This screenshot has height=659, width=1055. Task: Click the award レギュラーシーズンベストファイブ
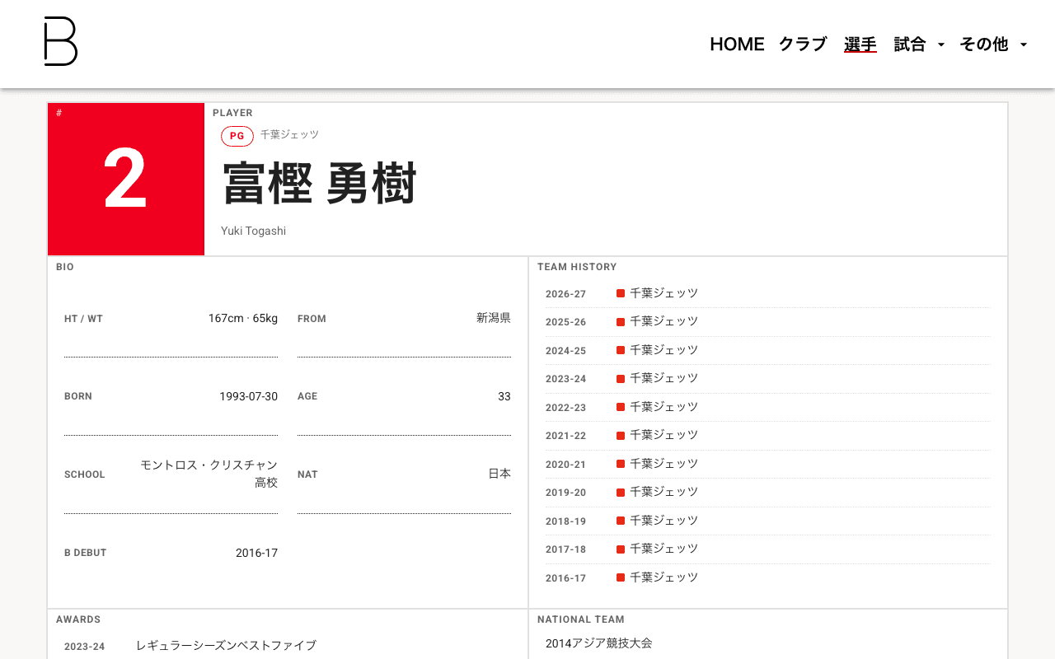(226, 646)
